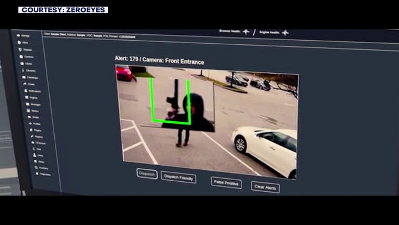This screenshot has height=225, width=399.
Task: Open the Admin sidebar icon
Action: 36,161
